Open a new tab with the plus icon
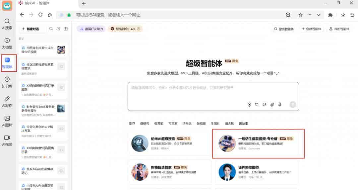This screenshot has width=358, height=190. (x=84, y=4)
